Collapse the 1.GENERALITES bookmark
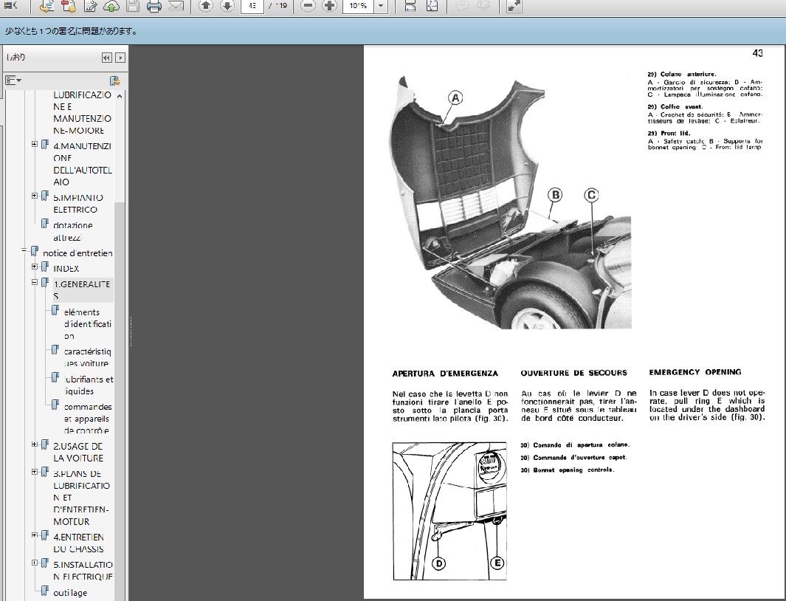 pos(35,283)
